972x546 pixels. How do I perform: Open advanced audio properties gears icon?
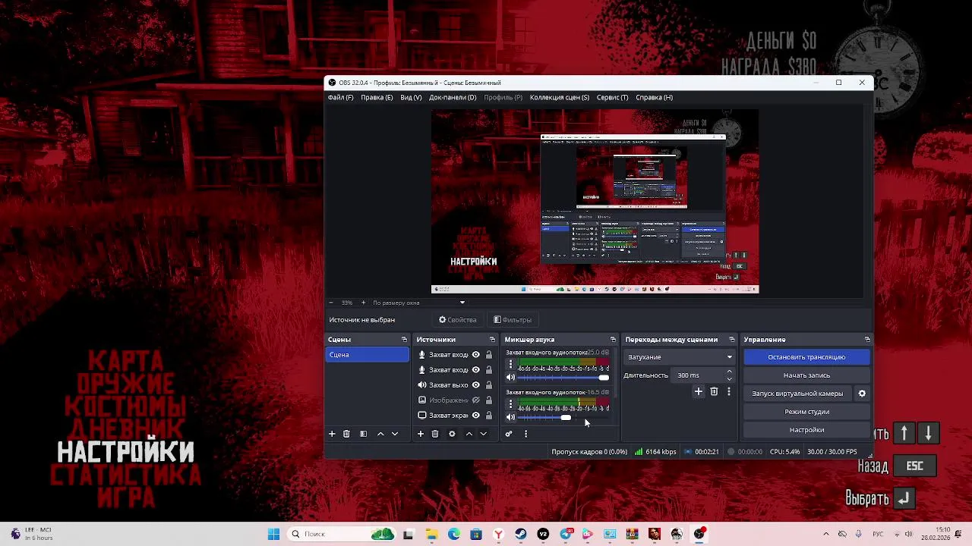(509, 434)
